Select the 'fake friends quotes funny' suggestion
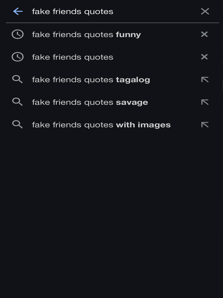Viewport: 223px width, 298px height. 86,35
